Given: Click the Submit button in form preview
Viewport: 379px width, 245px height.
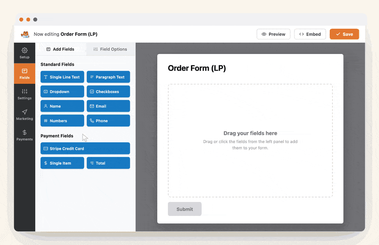Looking at the screenshot, I should click(185, 209).
